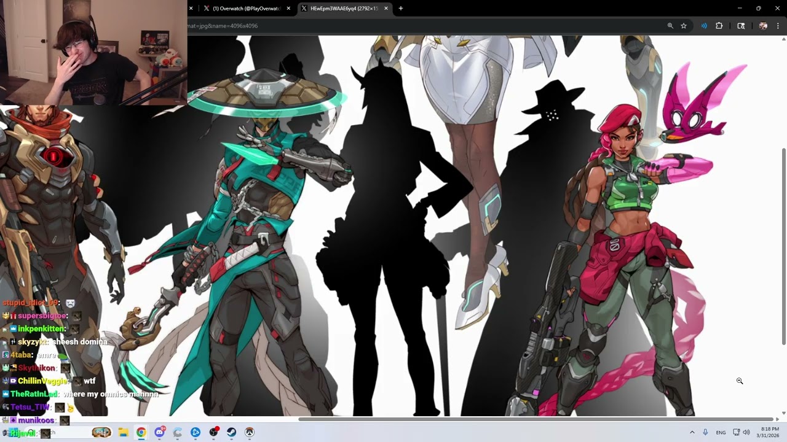Click the down arrow of vertical scrollbar

pyautogui.click(x=783, y=413)
